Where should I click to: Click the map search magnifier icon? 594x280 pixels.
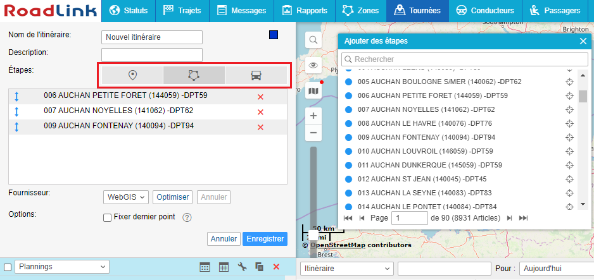tap(313, 40)
